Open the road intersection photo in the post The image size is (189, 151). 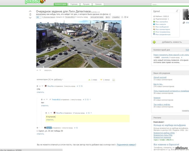click(x=79, y=44)
